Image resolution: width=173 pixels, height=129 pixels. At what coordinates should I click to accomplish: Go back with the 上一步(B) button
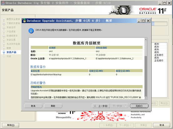click(x=101, y=106)
